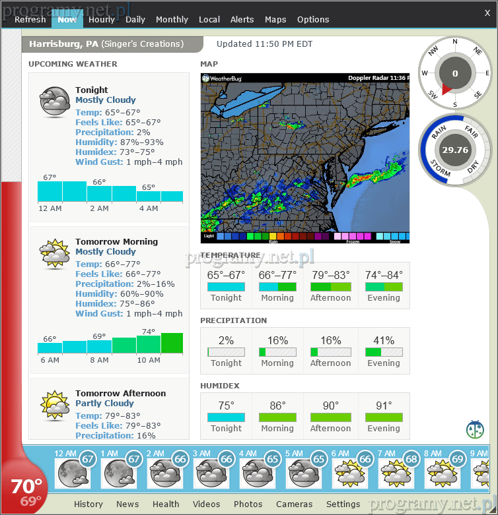Click the barometric pressure gauge
The width and height of the screenshot is (498, 515).
[454, 150]
